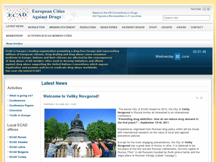This screenshot has width=216, height=162.
Task: Click the print icon next to the article title
Action: pos(201,97)
